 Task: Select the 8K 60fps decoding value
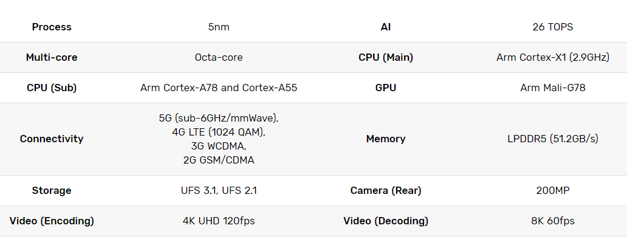(553, 221)
